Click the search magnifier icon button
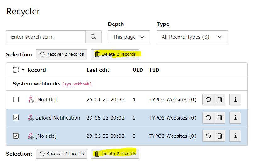Viewport: 254px width, 165px height. click(x=93, y=37)
